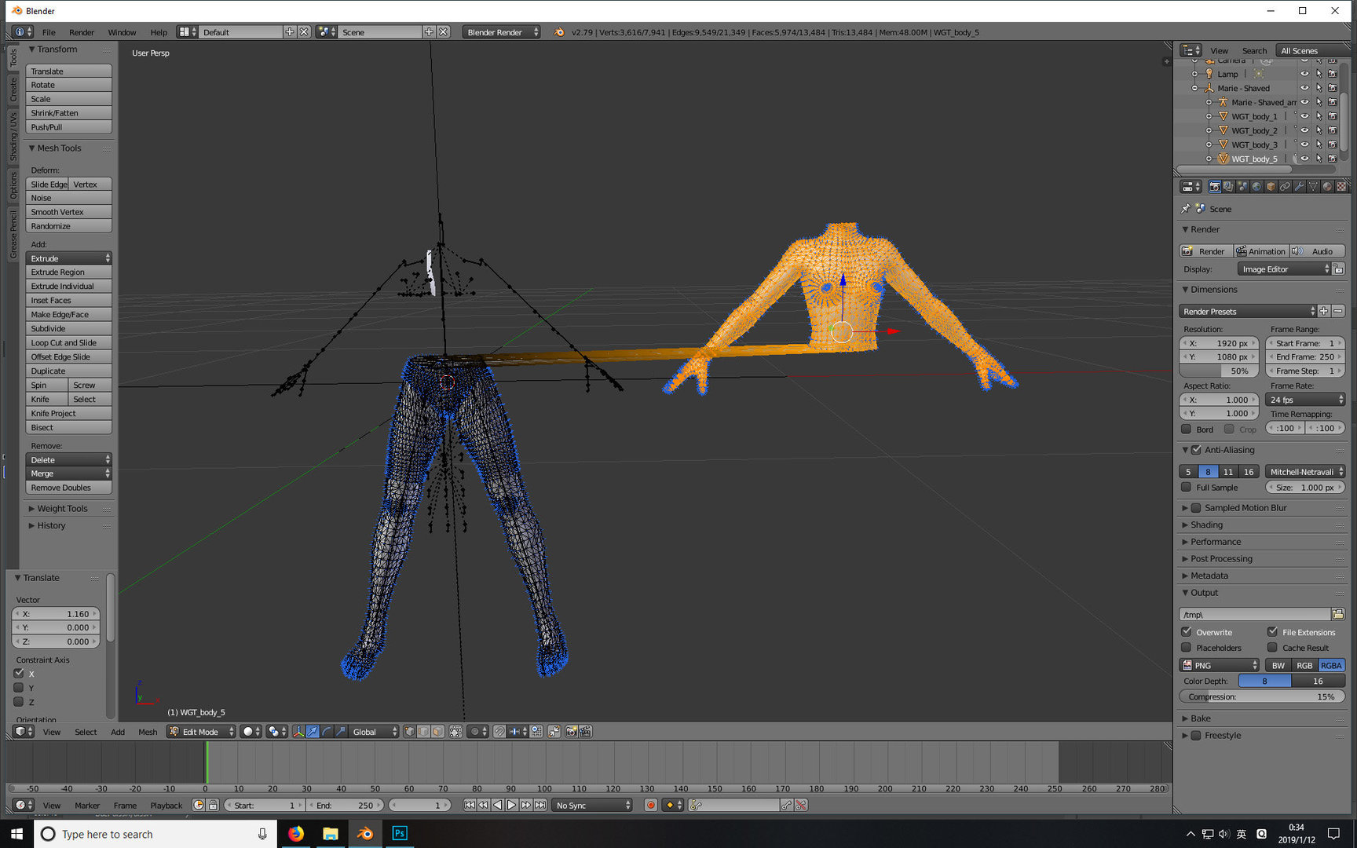Click OpenGL render active viewport camera icon

pos(571,732)
